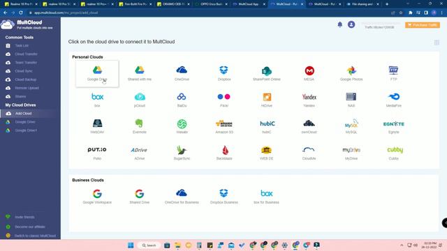
Task: Add a MySQL connection
Action: [x=351, y=126]
